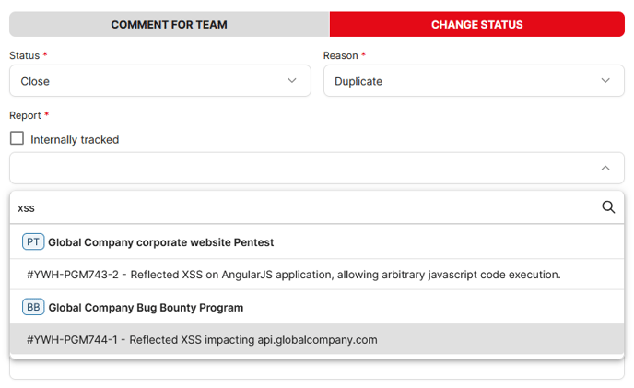Click the chevron arrow in Reason field
The image size is (634, 388).
point(605,80)
